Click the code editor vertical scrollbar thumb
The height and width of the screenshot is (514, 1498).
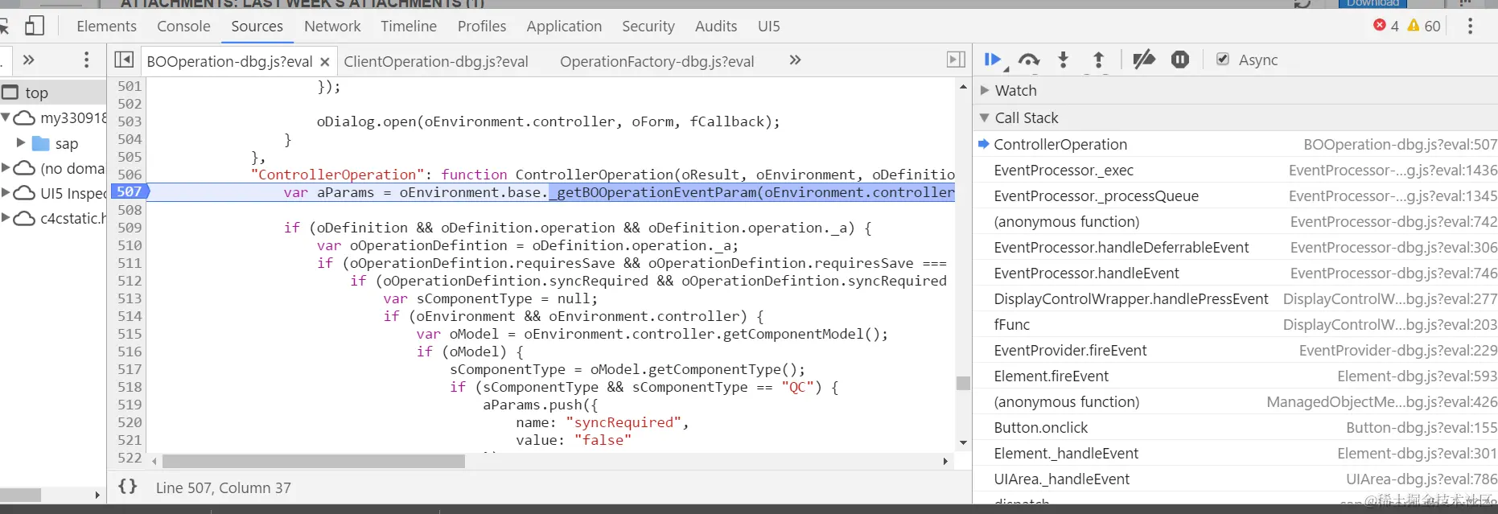click(963, 383)
